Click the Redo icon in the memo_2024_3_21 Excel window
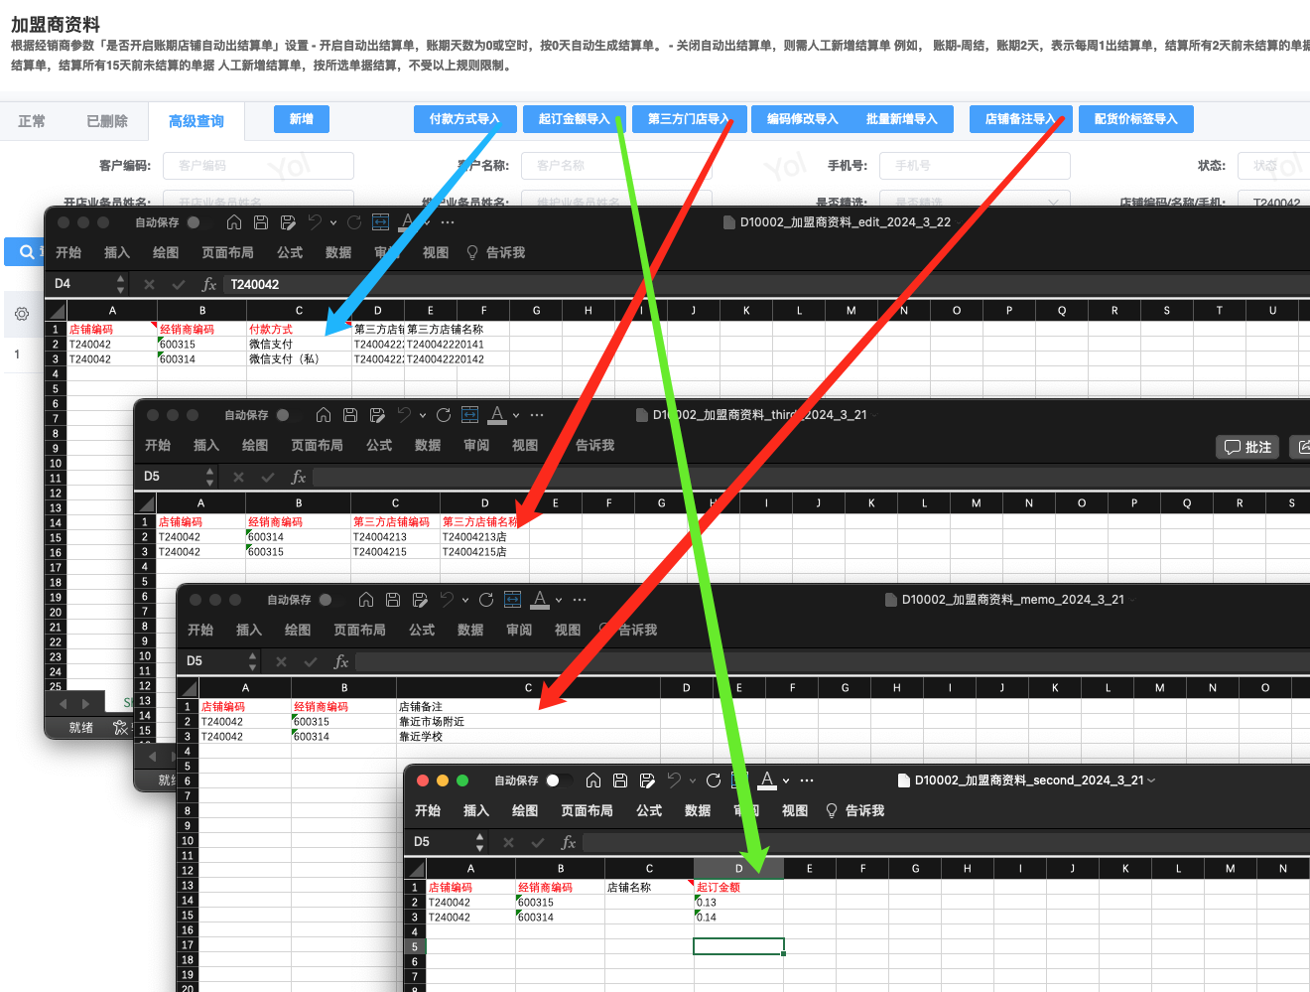 point(486,600)
